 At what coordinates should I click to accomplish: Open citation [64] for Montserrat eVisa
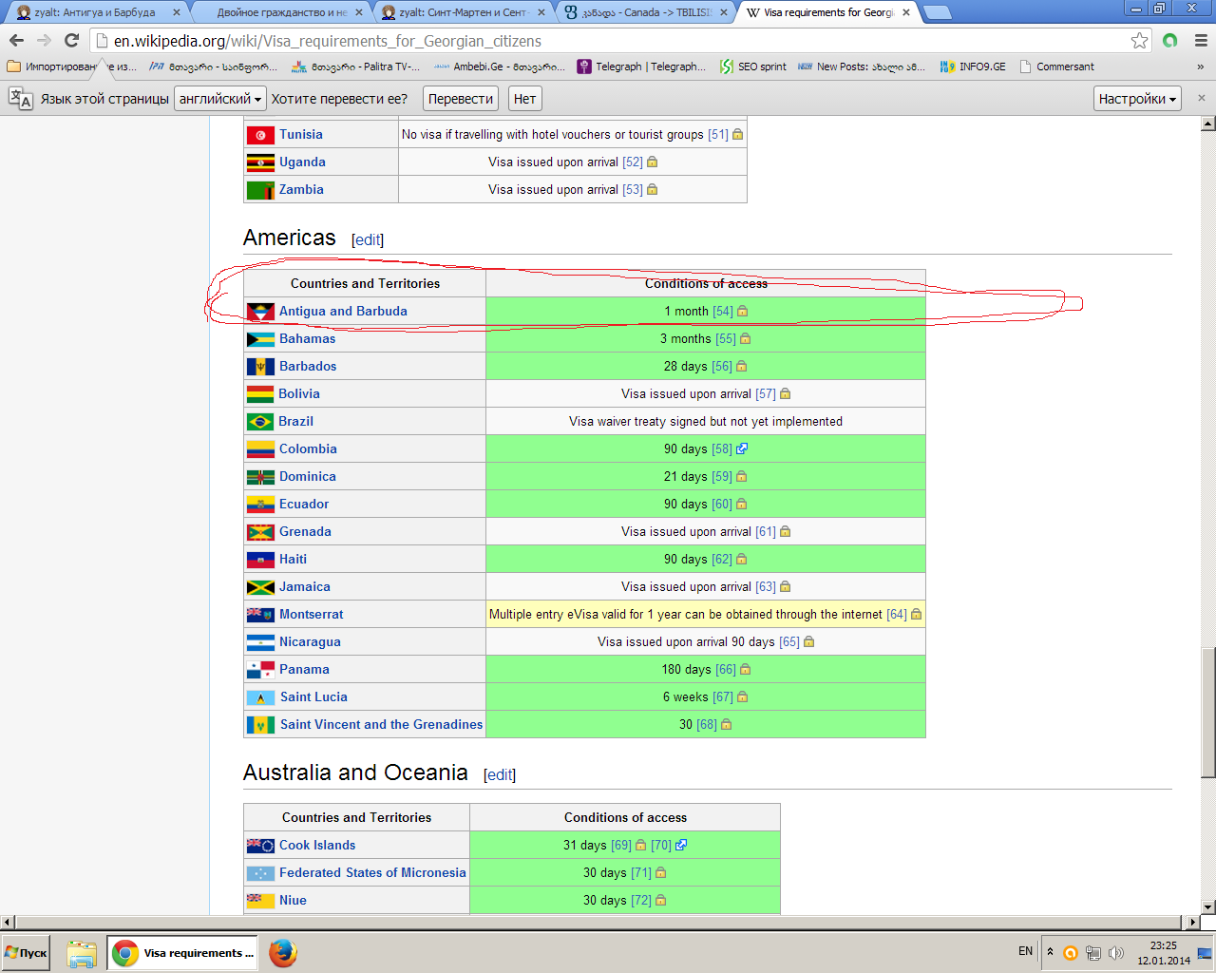click(x=897, y=615)
